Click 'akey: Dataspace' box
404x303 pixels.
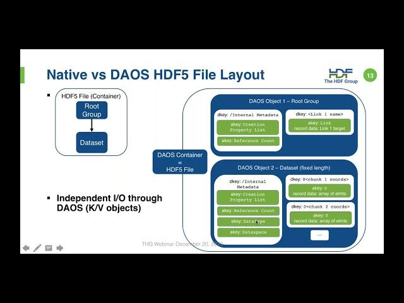pyautogui.click(x=248, y=232)
